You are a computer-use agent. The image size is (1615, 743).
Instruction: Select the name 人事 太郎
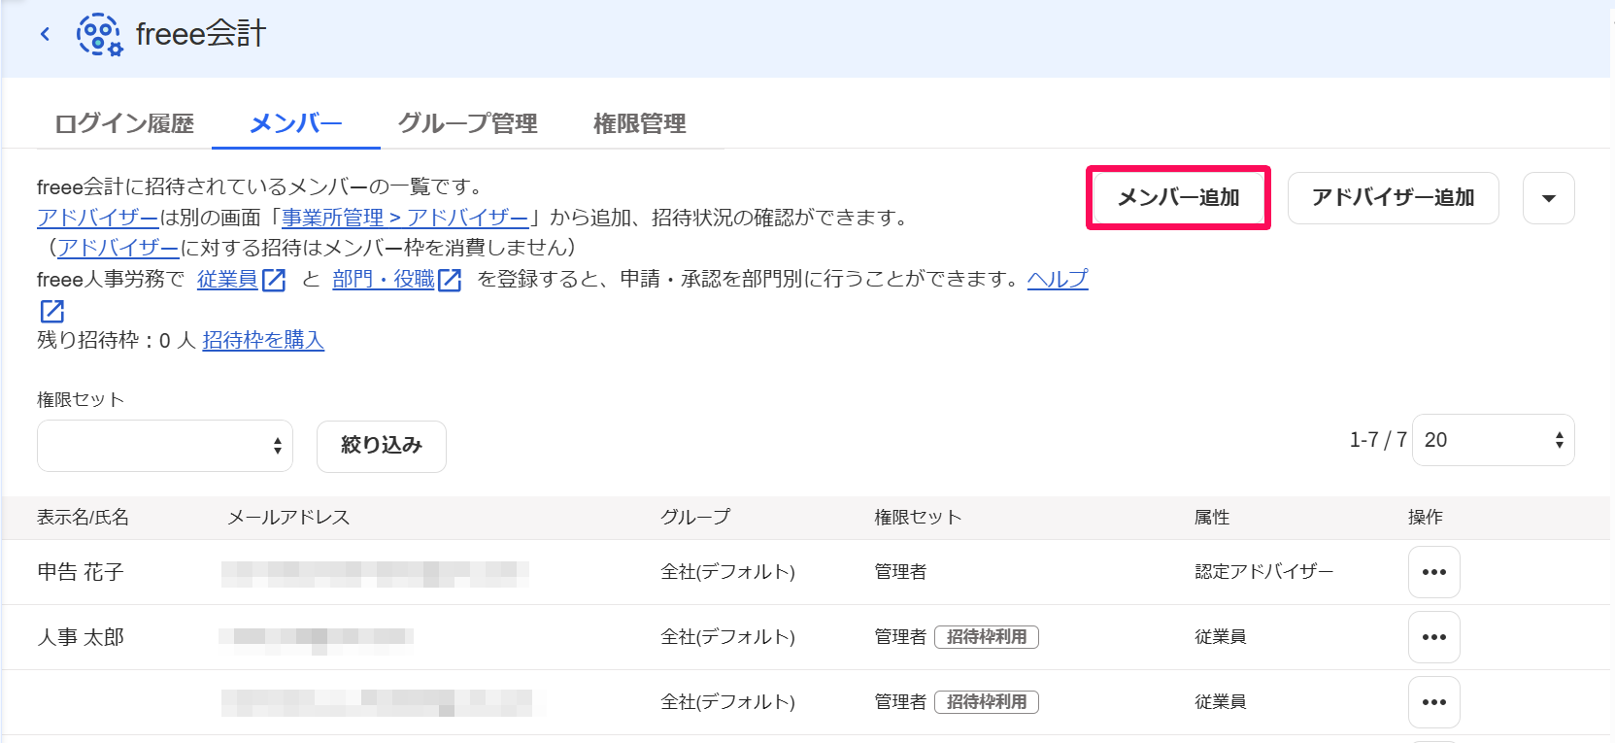[81, 637]
